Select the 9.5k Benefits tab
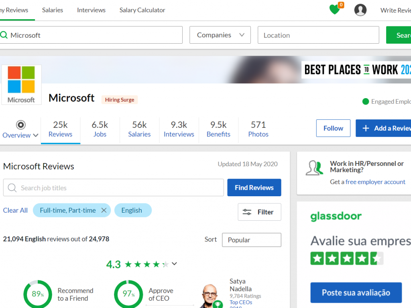 tap(219, 129)
